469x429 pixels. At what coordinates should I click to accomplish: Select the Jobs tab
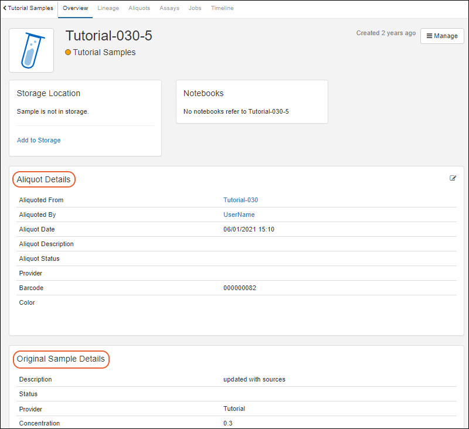point(195,8)
